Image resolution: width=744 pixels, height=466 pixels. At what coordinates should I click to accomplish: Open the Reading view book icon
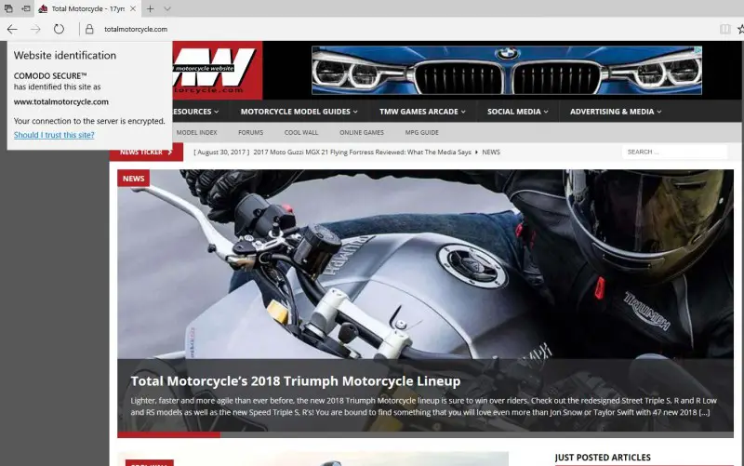(x=724, y=29)
